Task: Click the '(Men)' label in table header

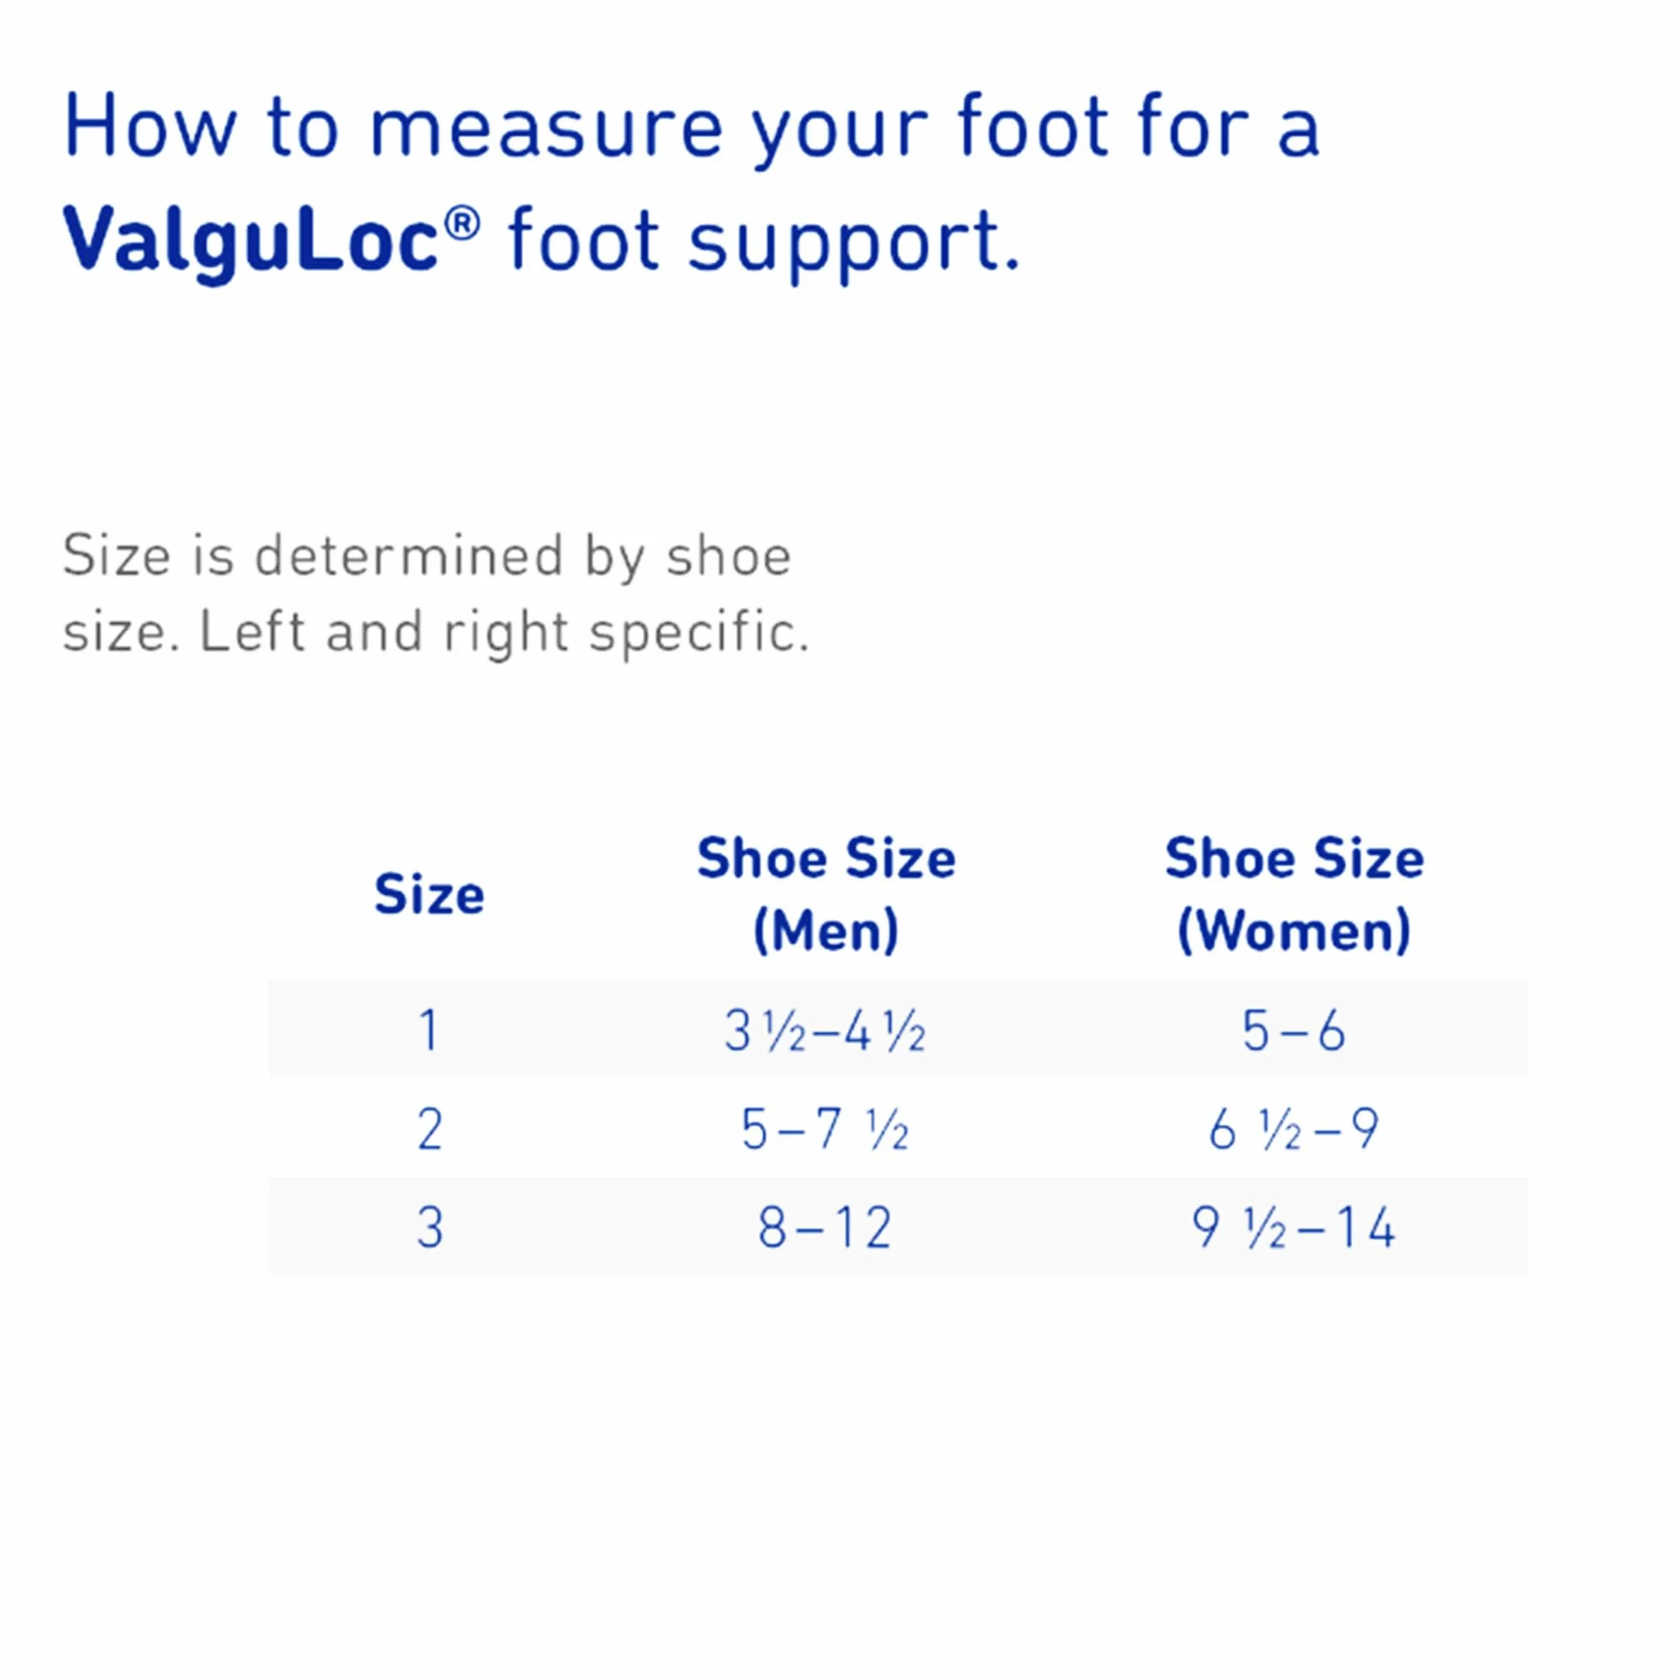Action: tap(826, 931)
